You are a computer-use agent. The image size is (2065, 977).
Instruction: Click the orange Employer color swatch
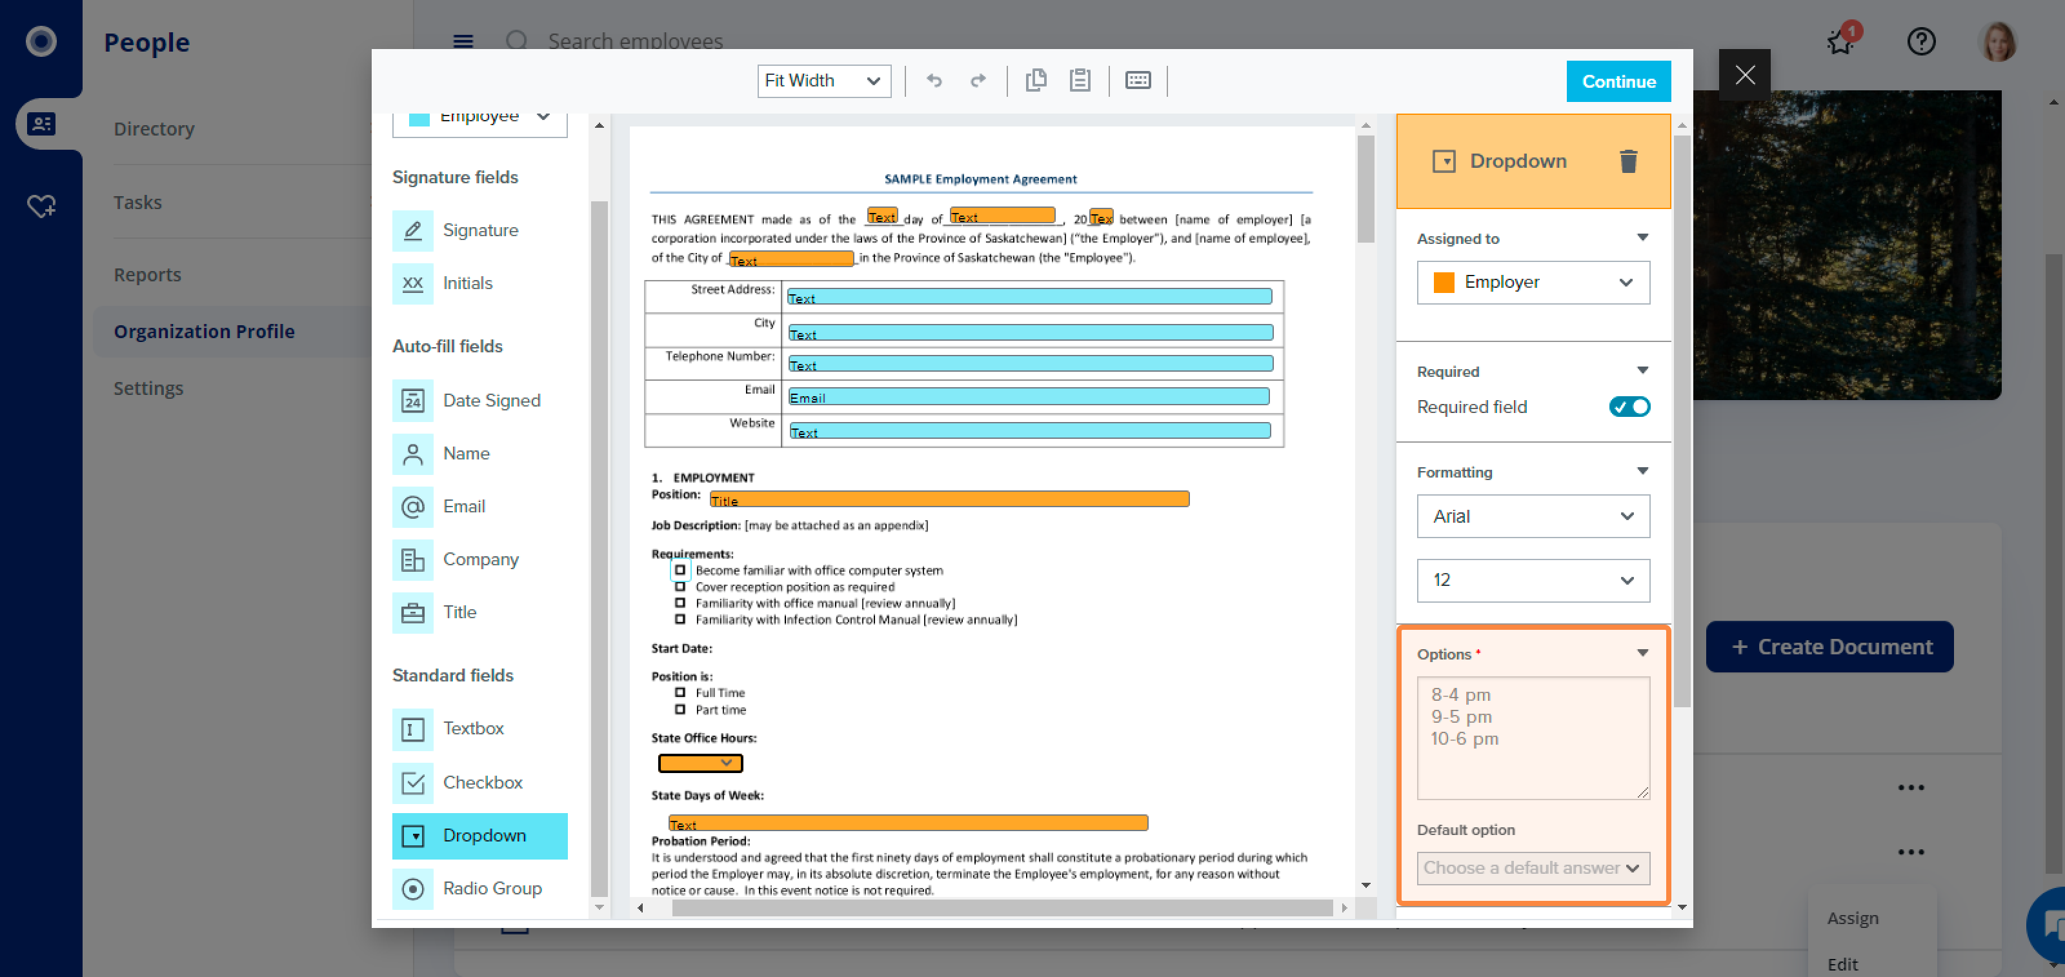tap(1443, 282)
